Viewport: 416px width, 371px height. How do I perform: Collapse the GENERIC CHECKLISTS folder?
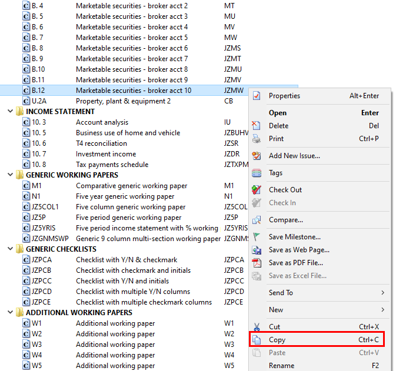pos(11,249)
